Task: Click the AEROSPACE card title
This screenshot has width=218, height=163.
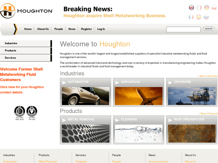Action: (x=130, y=82)
